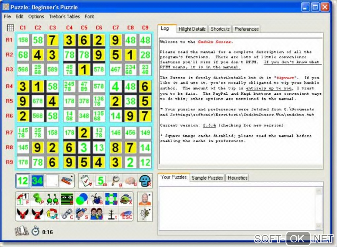The height and width of the screenshot is (247, 337).
Task: Select cell R5C2 with candidates 678
Action: point(38,101)
